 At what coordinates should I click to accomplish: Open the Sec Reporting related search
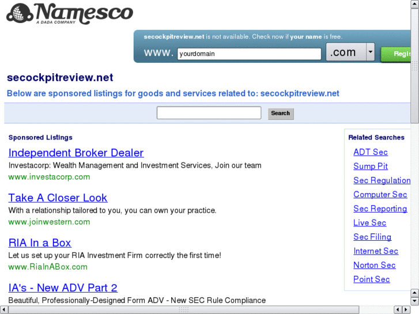tap(380, 209)
